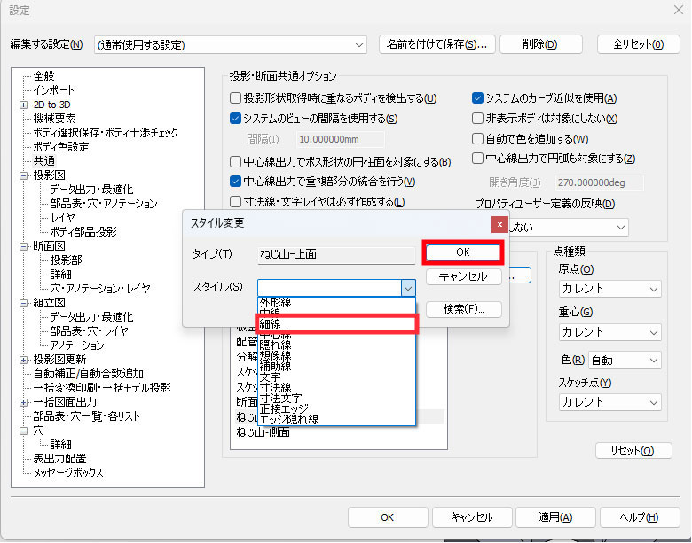
Task: Enable 非表示ボディは対象にしない checkbox
Action: tap(478, 119)
